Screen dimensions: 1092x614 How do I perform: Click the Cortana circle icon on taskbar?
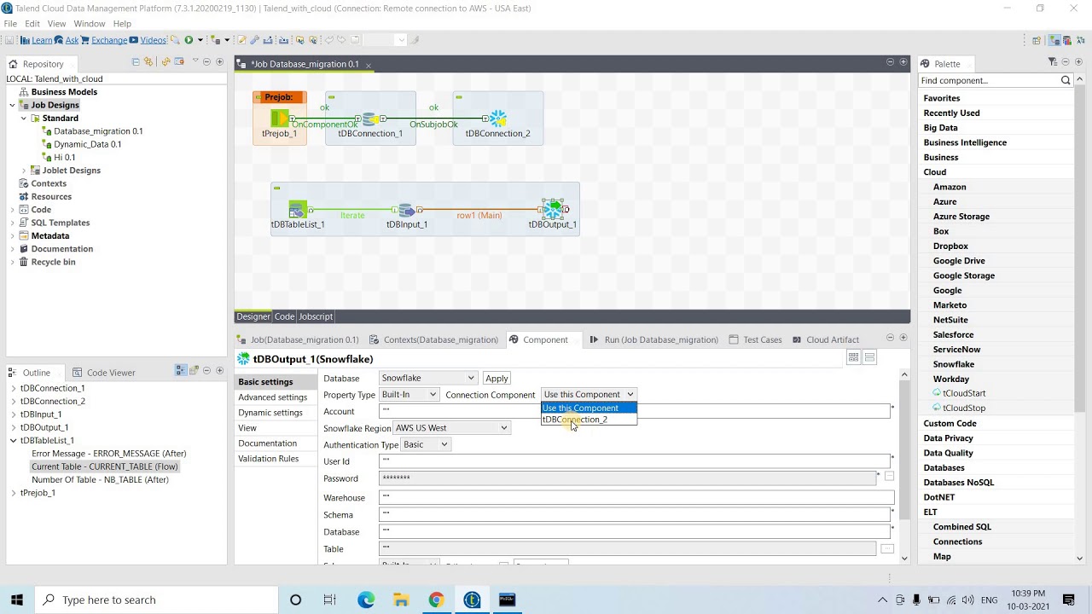click(295, 600)
